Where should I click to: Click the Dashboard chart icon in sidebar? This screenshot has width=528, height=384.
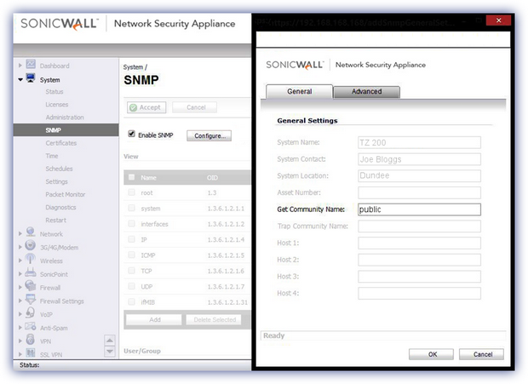(x=31, y=64)
